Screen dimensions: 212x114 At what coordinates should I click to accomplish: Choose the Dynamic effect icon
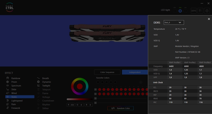pos(38,82)
